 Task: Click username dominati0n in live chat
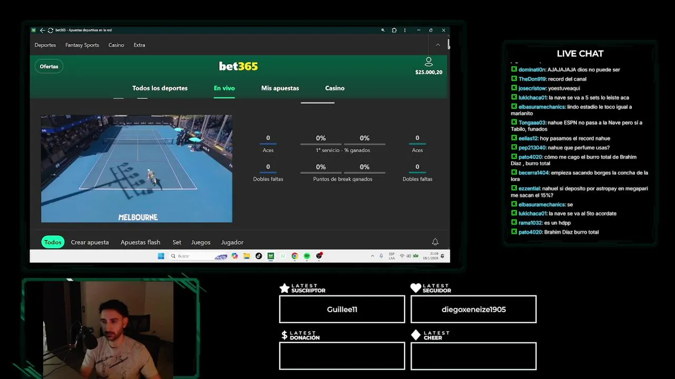point(532,69)
